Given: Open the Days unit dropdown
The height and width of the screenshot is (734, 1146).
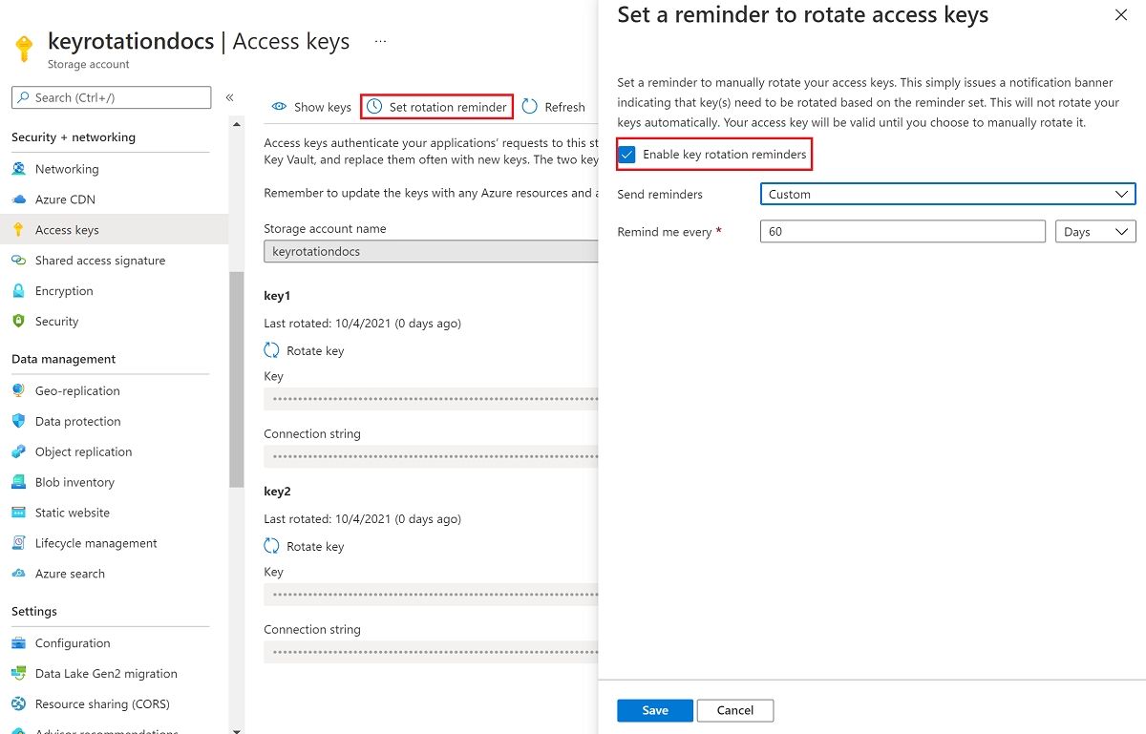Looking at the screenshot, I should point(1094,231).
